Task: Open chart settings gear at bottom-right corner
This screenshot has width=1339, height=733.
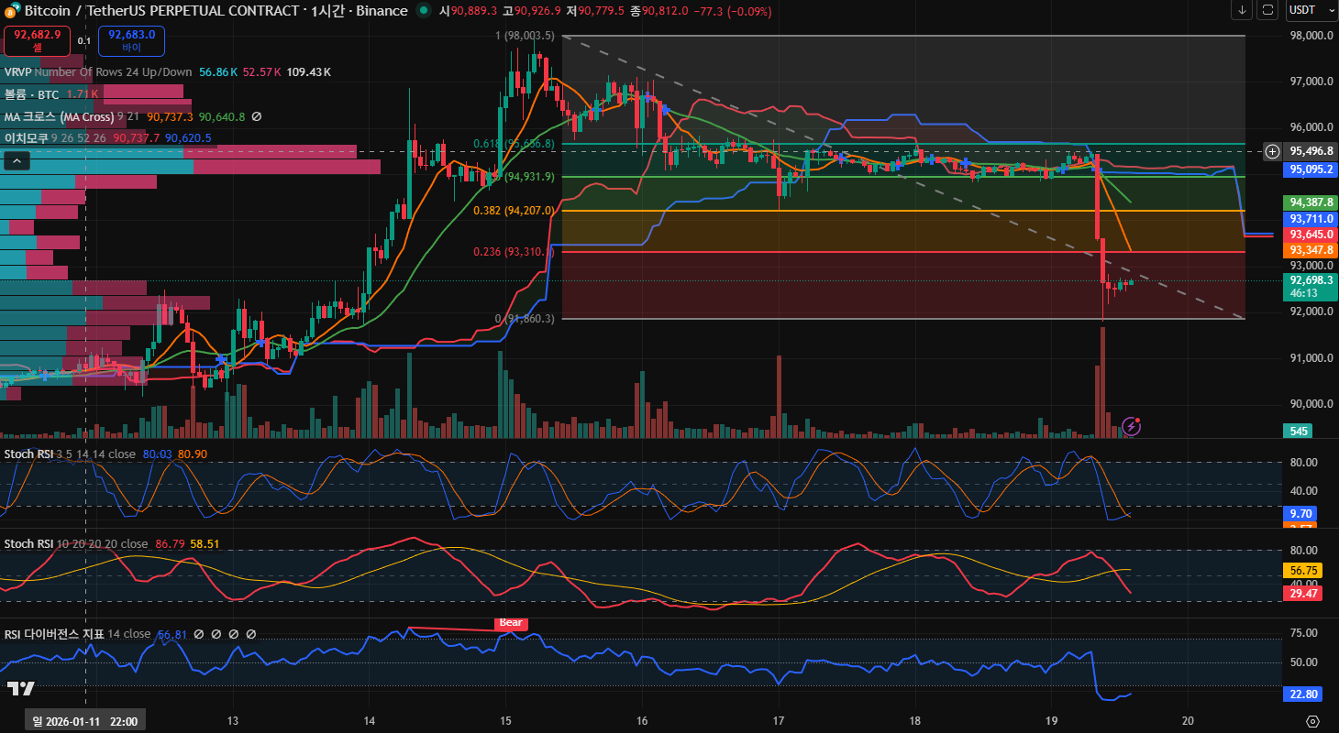Action: [1312, 721]
